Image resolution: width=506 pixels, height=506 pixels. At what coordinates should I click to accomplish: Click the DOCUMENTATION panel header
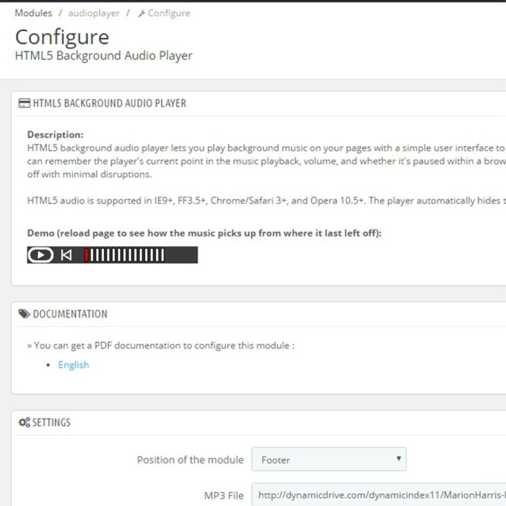70,313
